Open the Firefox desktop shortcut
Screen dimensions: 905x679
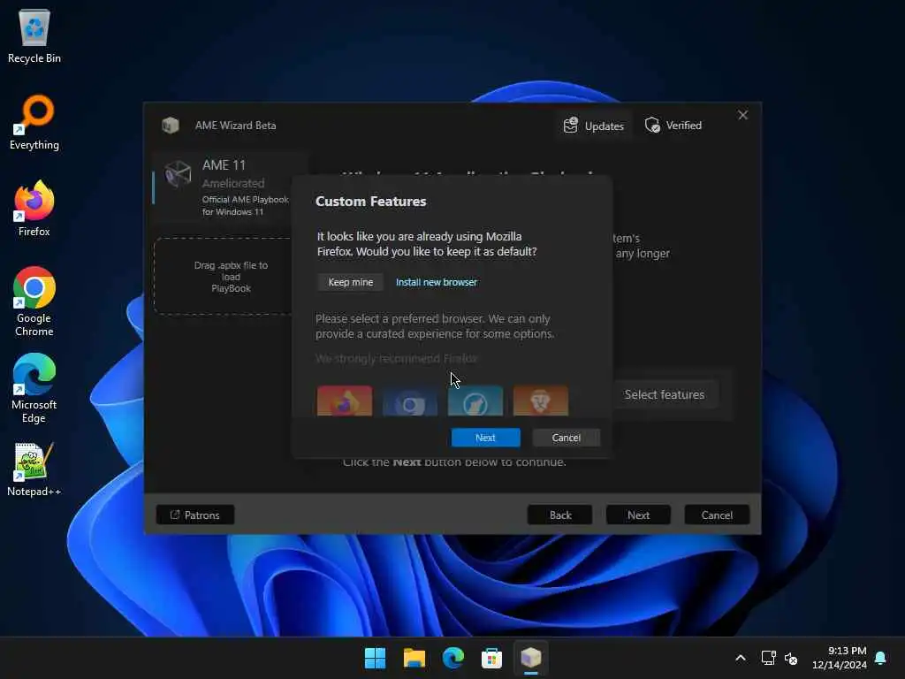[34, 209]
